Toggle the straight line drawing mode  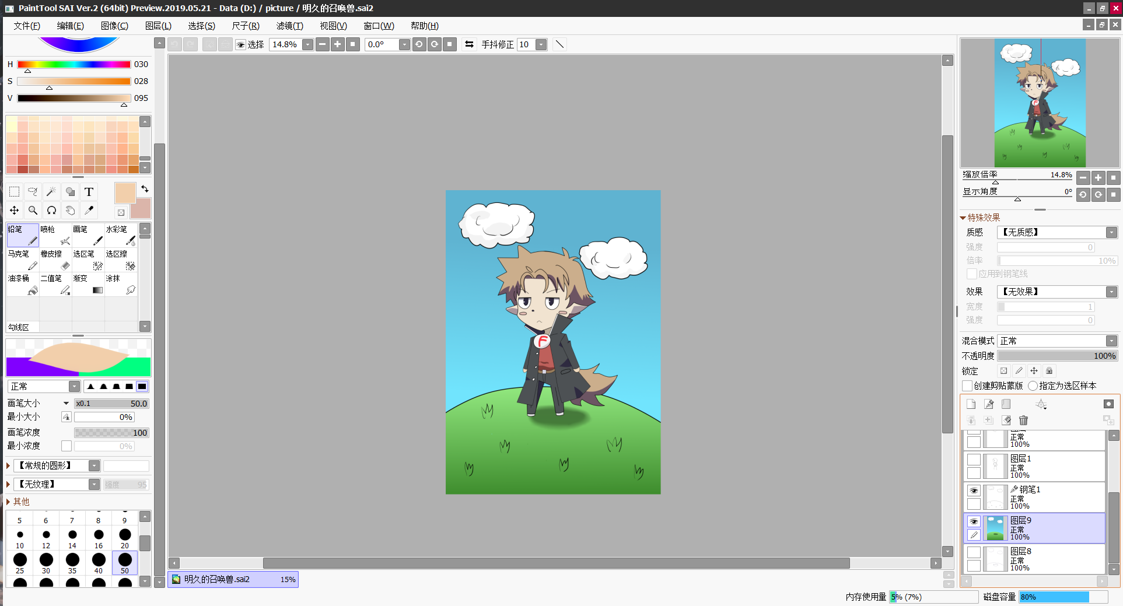pyautogui.click(x=559, y=44)
